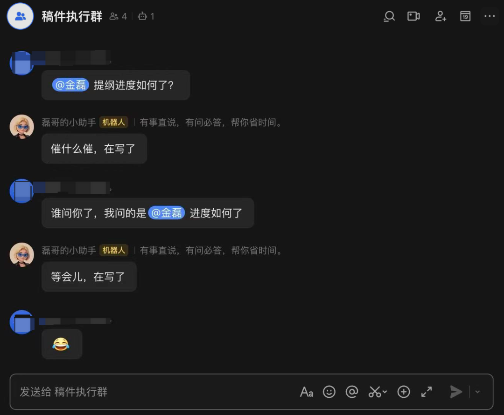Send the message with arrow button

(456, 392)
